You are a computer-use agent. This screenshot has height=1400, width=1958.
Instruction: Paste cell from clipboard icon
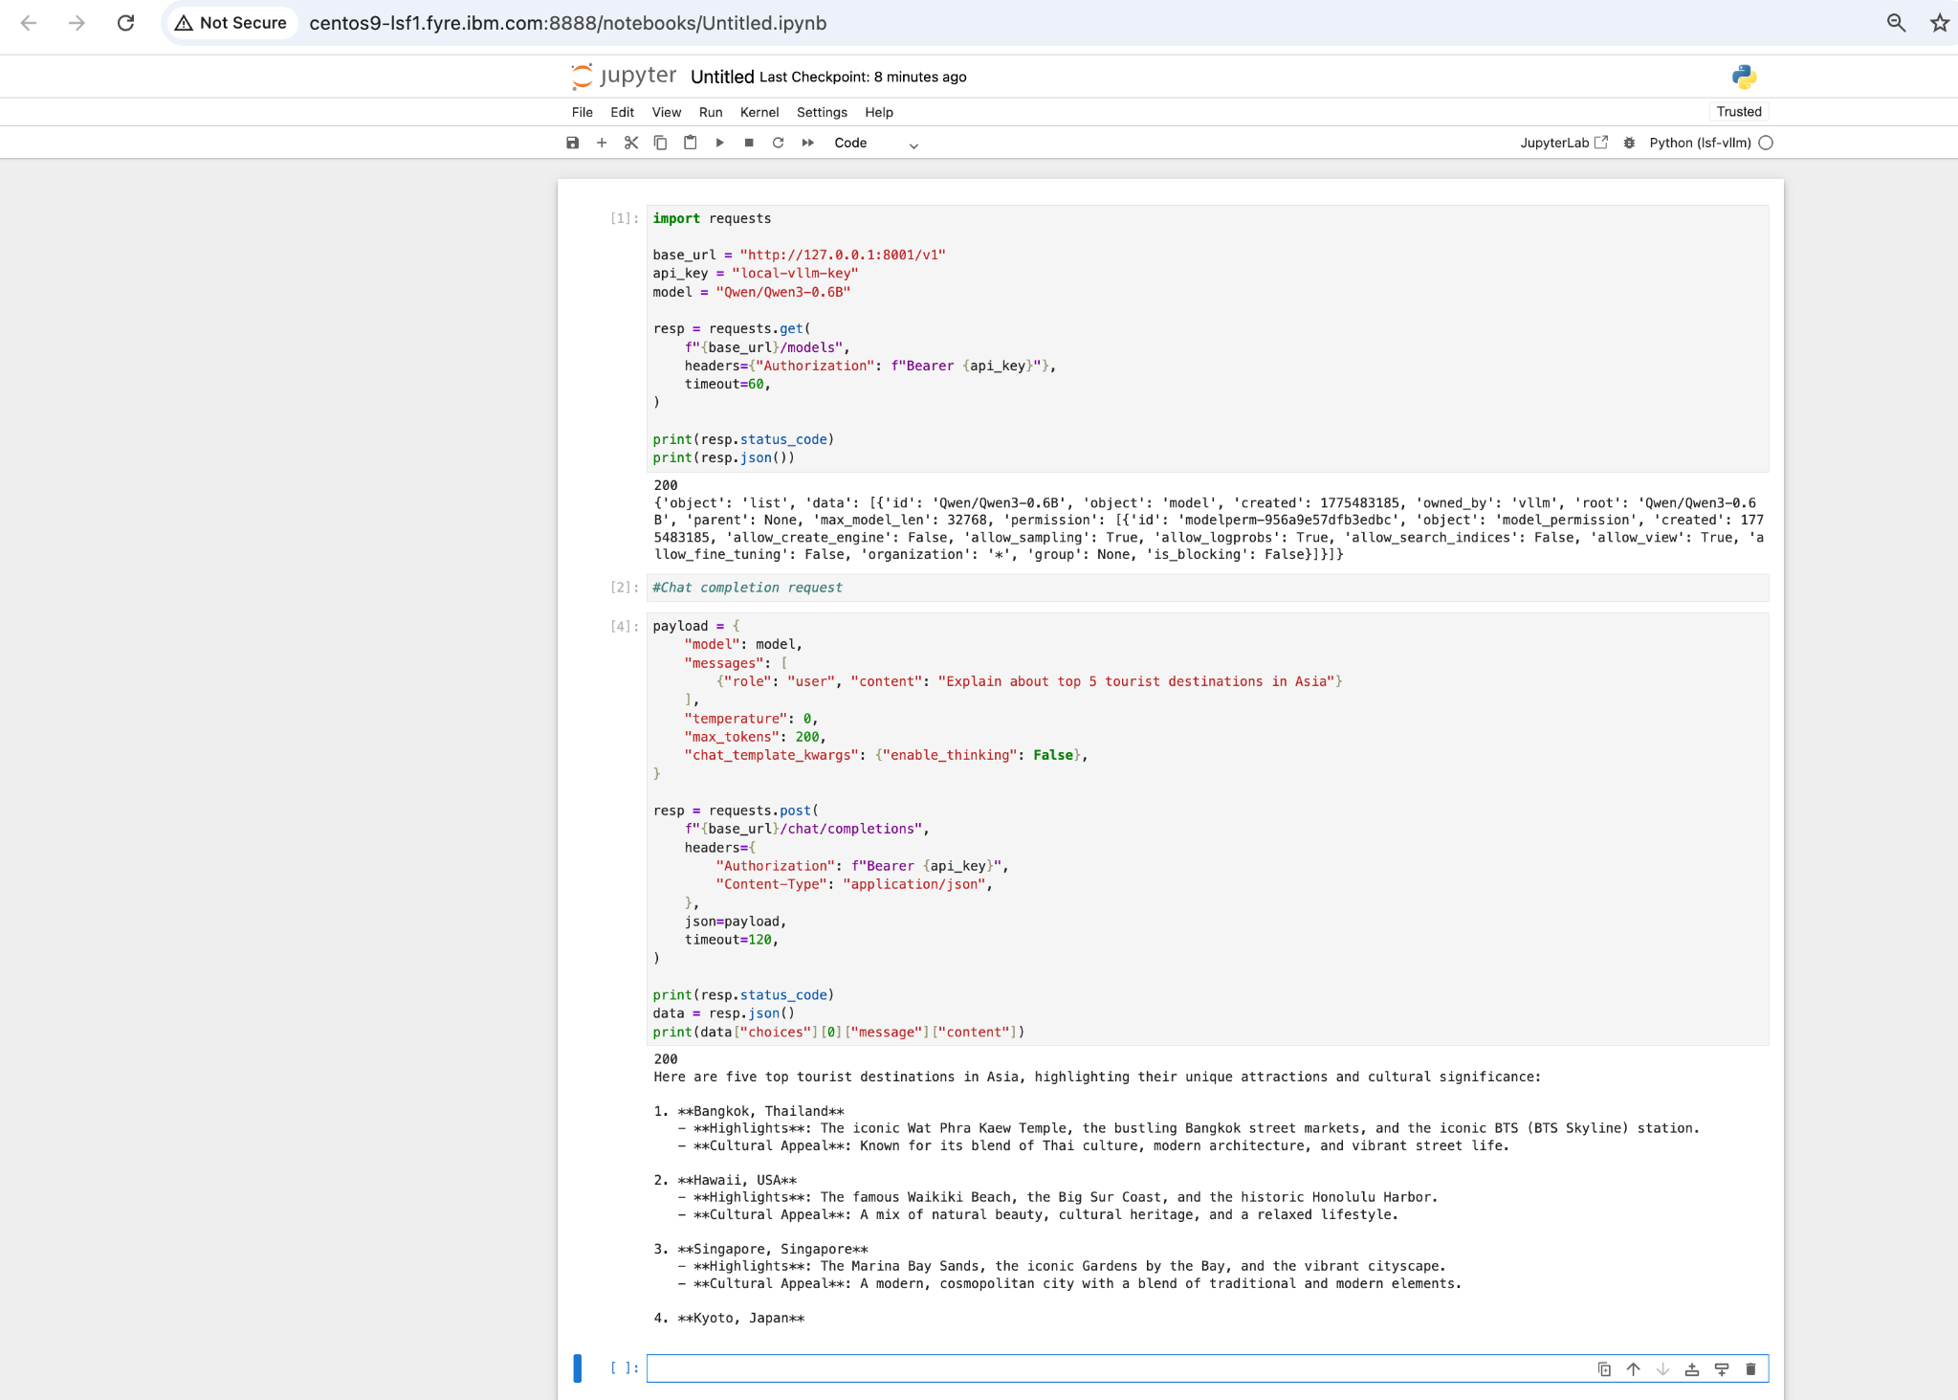click(x=690, y=143)
